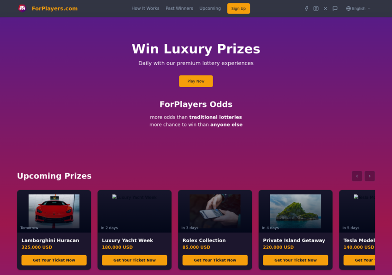Screen dimensions: 392x275
Task: Go to Past Winners page
Action: tap(179, 8)
